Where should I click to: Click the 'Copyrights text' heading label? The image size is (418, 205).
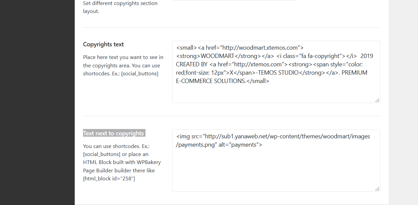(x=103, y=44)
